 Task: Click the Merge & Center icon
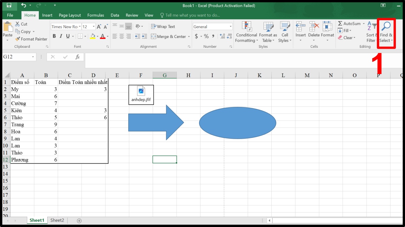pos(154,37)
